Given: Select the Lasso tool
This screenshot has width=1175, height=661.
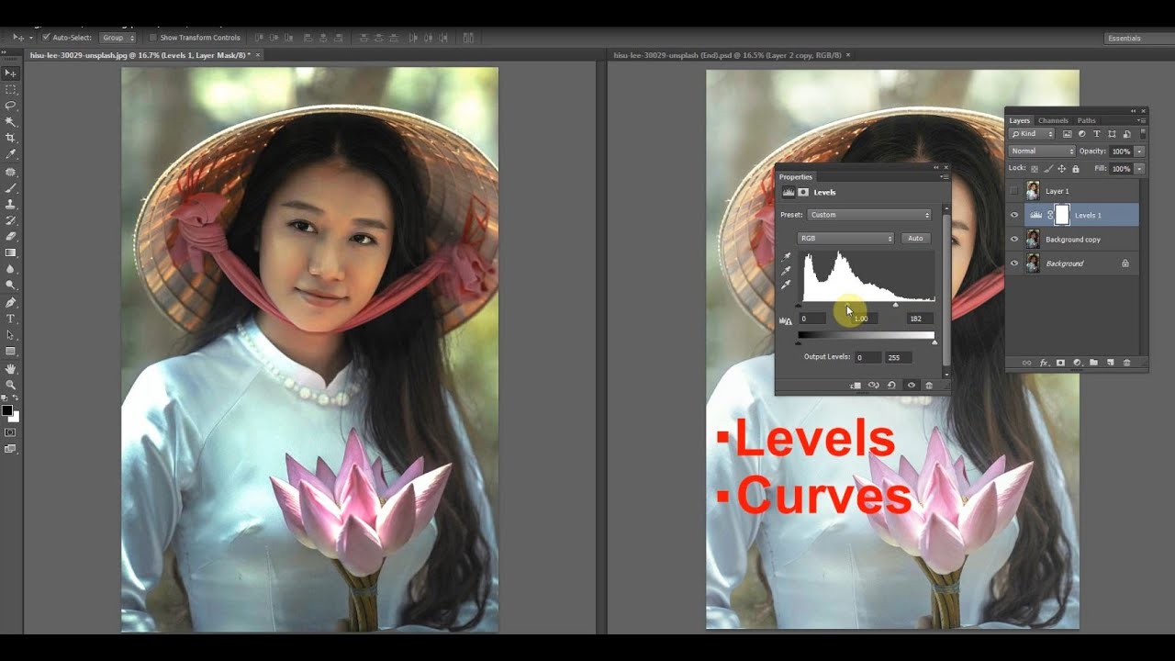Looking at the screenshot, I should coord(11,106).
